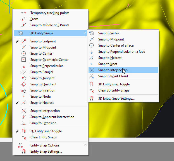This screenshot has width=174, height=161.
Task: Click the Temporary tracking points icon
Action: [x=24, y=13]
